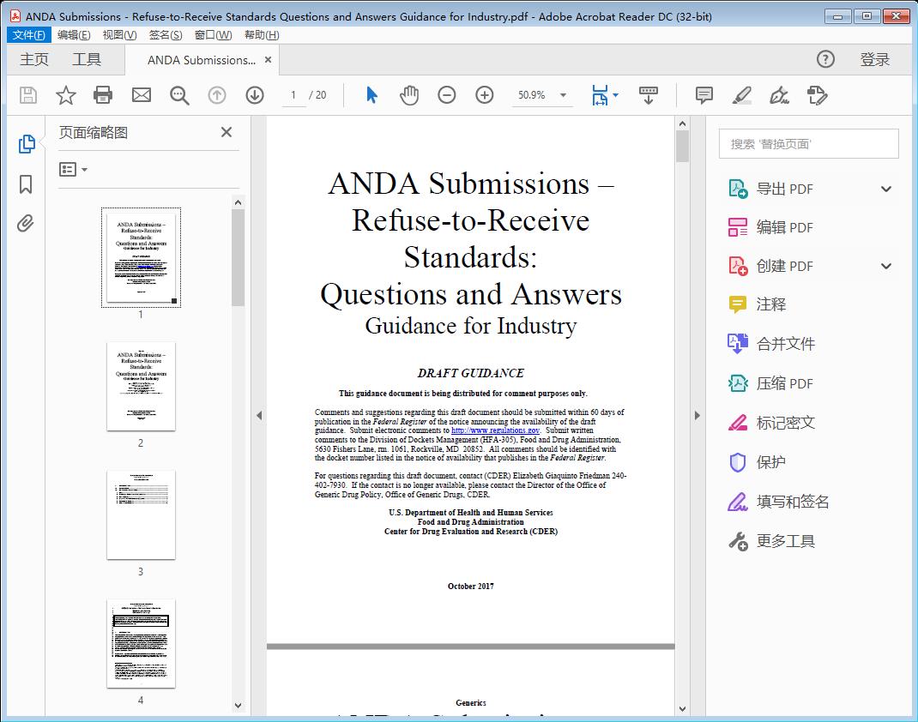The image size is (918, 722).
Task: Select the Highlight text tool
Action: tap(740, 95)
